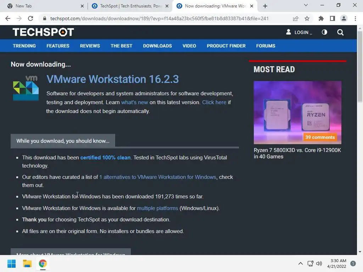Select the Now downloading VMware tab
Image resolution: width=363 pixels, height=272 pixels.
click(x=214, y=6)
